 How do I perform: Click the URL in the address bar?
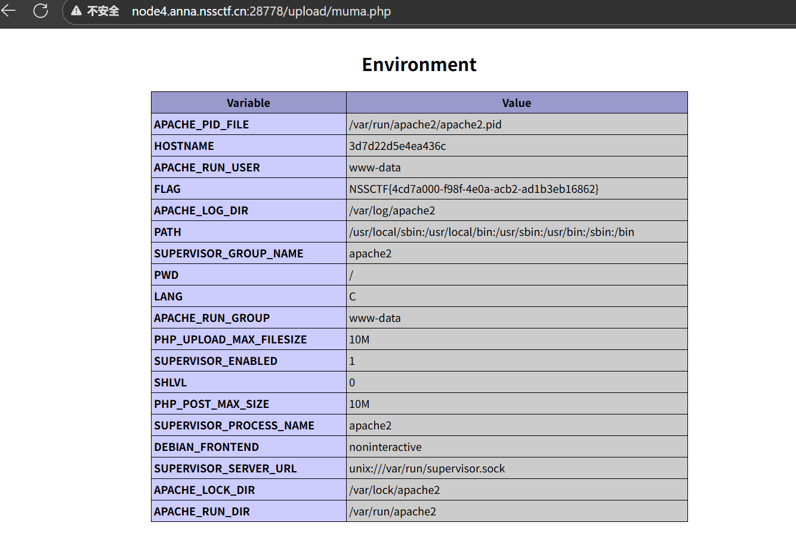click(261, 11)
